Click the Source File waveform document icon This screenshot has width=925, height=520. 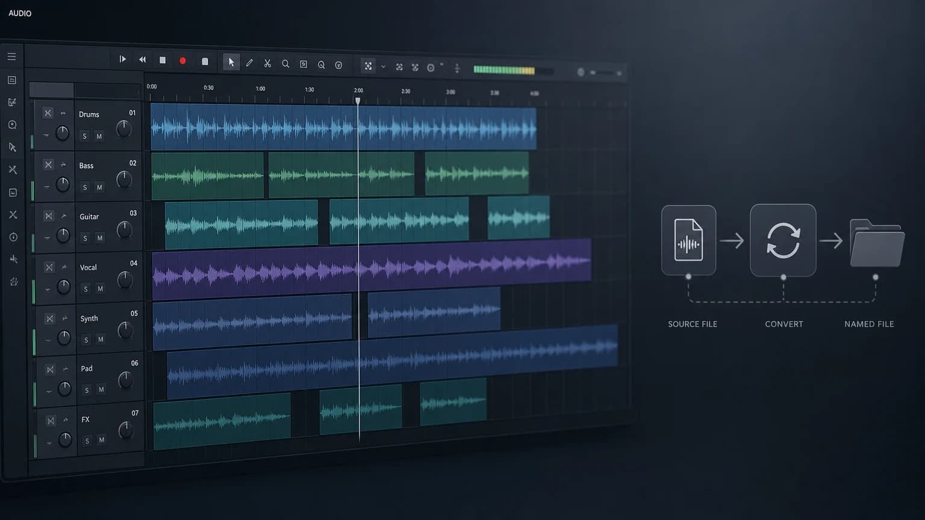(688, 240)
